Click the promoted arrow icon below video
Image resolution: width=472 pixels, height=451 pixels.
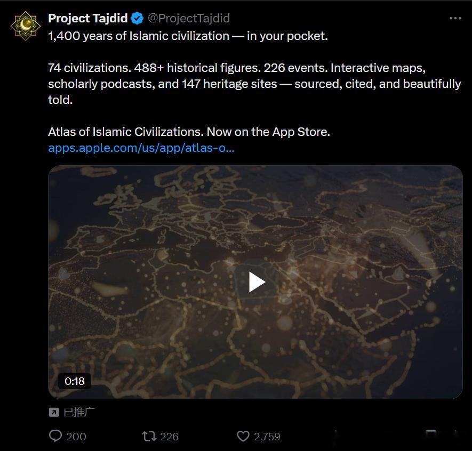tap(54, 412)
